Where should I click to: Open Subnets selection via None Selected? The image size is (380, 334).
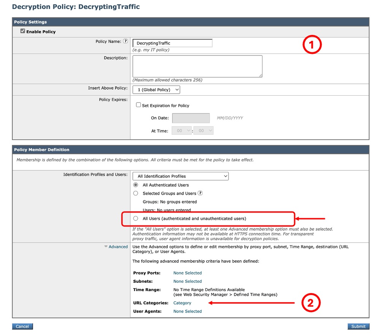[187, 281]
